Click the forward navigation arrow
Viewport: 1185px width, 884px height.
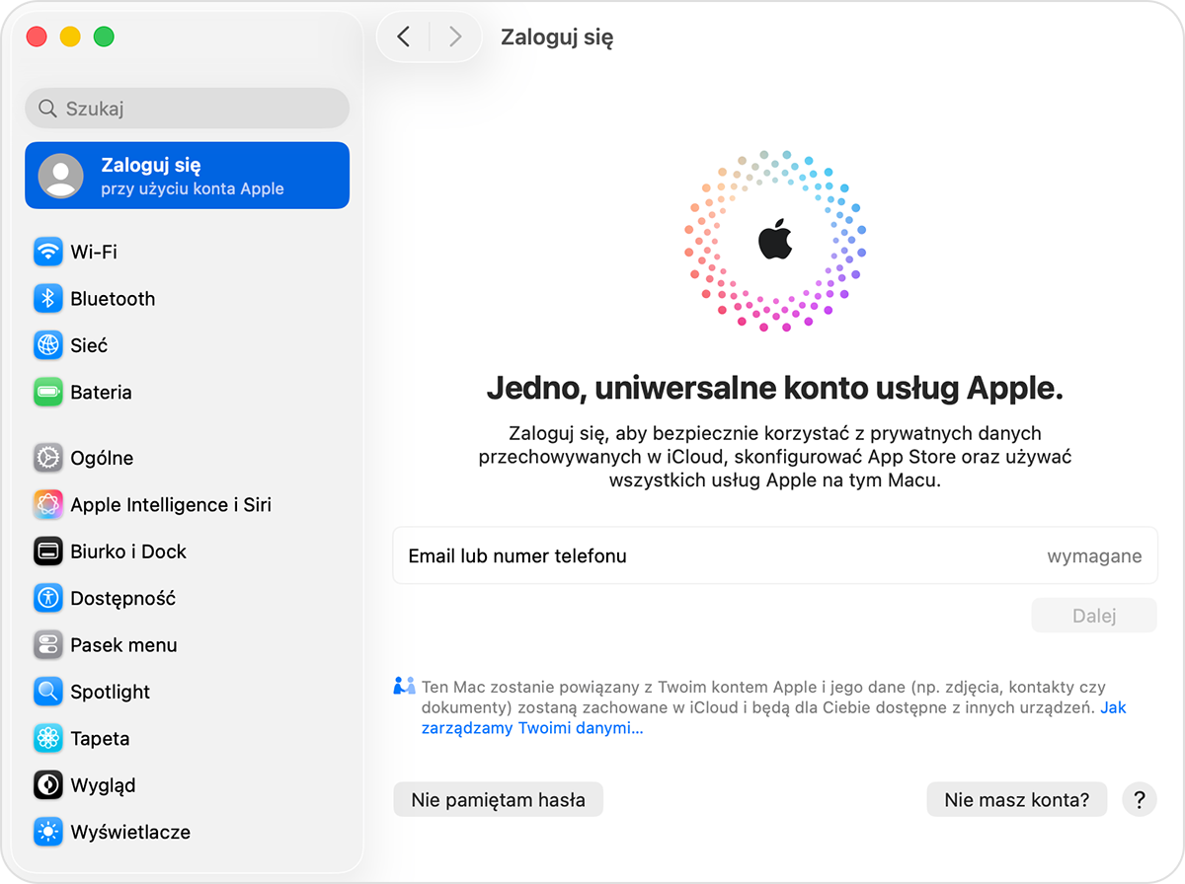455,37
